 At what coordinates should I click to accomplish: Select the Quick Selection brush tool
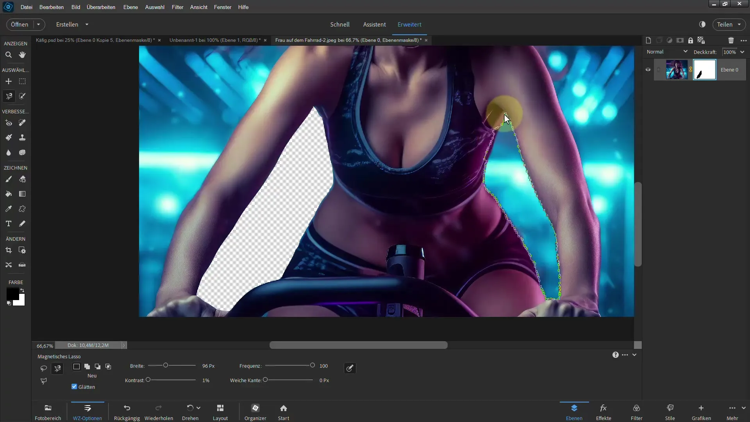[x=22, y=96]
